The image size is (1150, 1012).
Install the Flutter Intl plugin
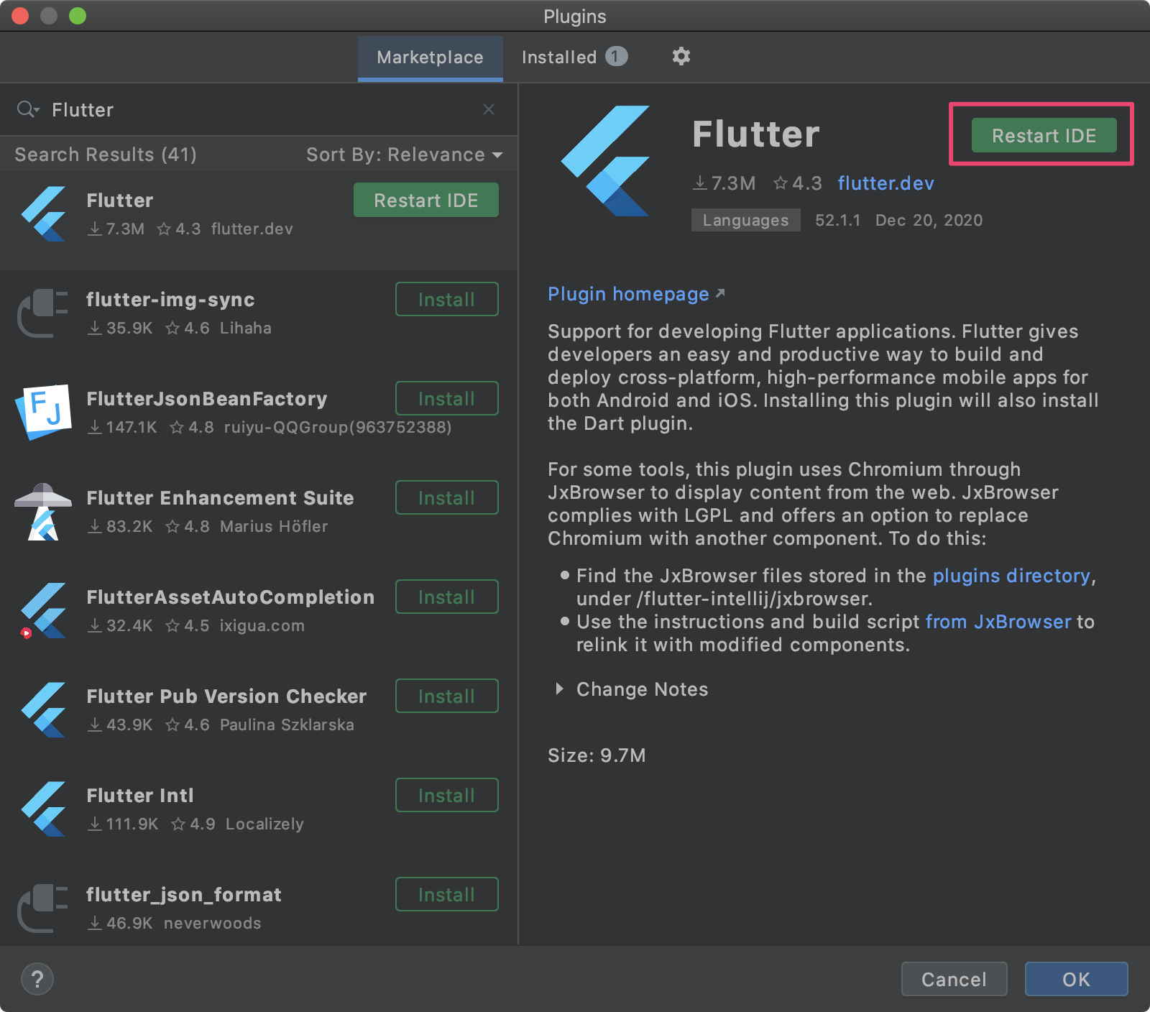point(446,795)
